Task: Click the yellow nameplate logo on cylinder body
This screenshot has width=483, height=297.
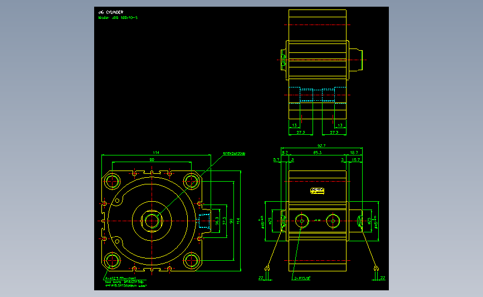Action: click(x=317, y=191)
